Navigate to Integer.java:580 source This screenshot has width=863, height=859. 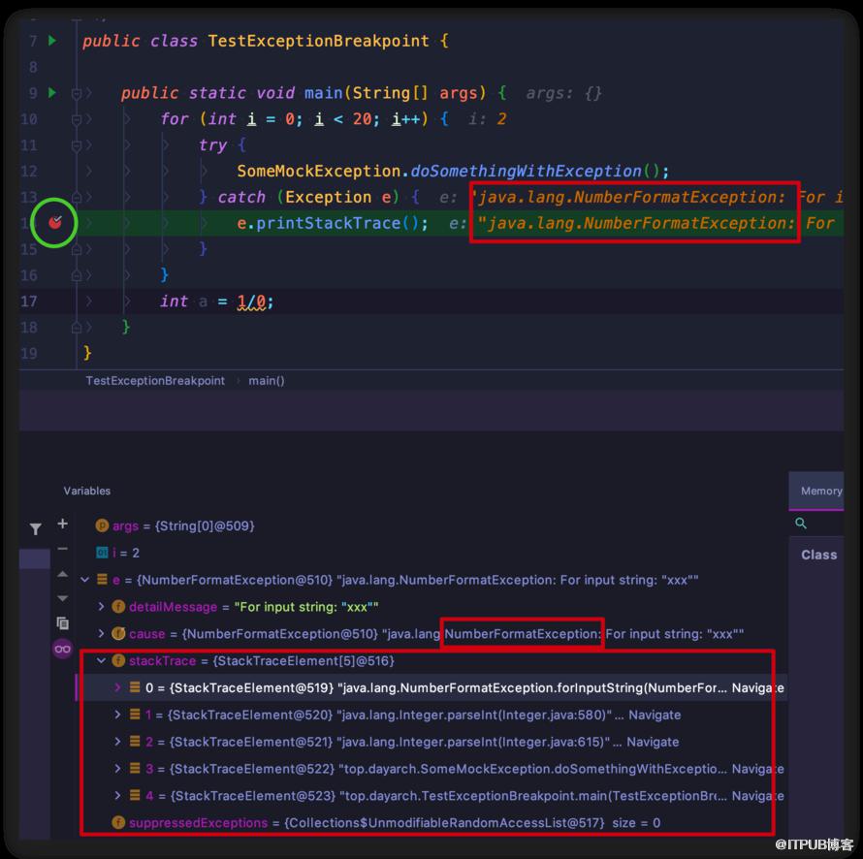(655, 715)
